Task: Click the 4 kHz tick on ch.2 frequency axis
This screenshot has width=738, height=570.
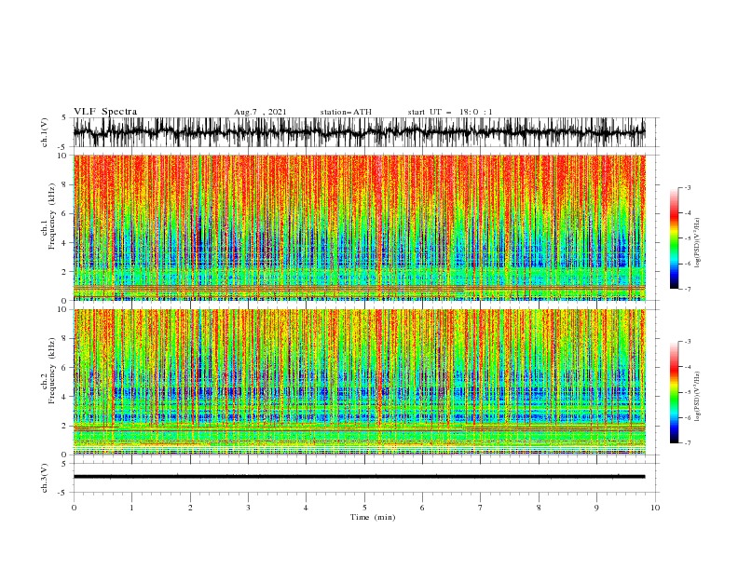Action: (65, 397)
